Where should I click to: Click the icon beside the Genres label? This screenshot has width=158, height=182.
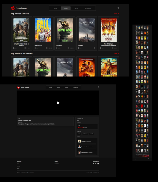tap(77, 131)
